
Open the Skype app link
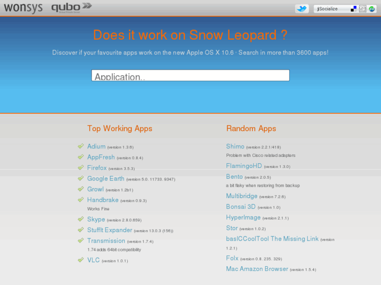[x=96, y=219]
